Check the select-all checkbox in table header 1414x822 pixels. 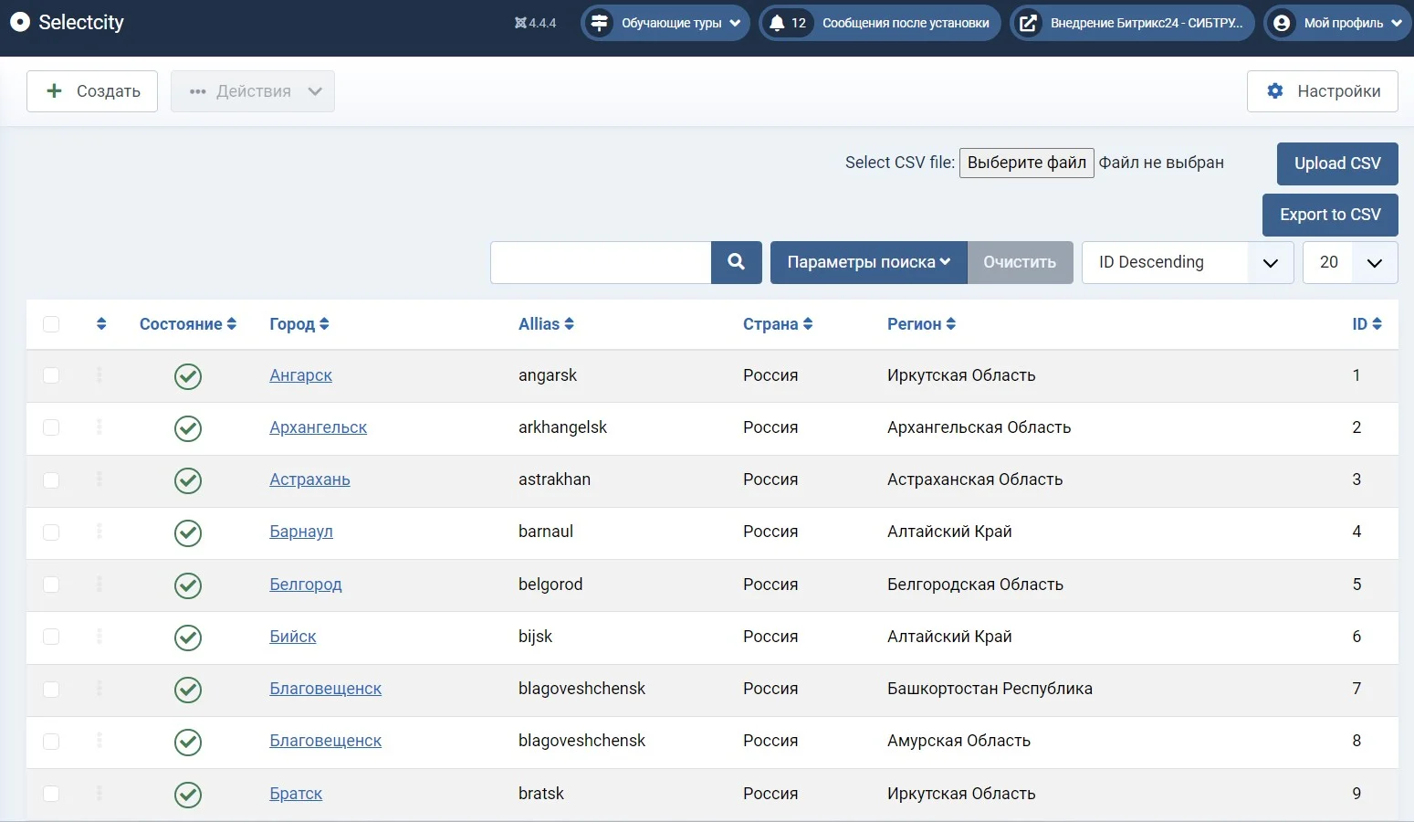51,324
